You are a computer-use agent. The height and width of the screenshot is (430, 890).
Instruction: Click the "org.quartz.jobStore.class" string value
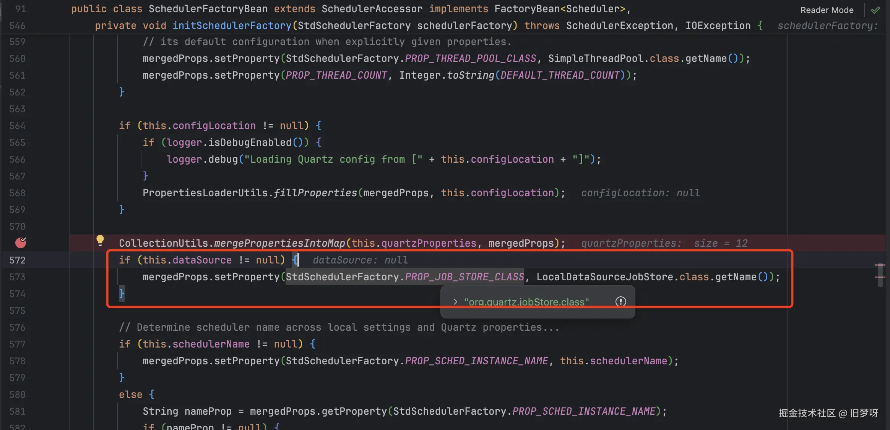click(x=526, y=302)
